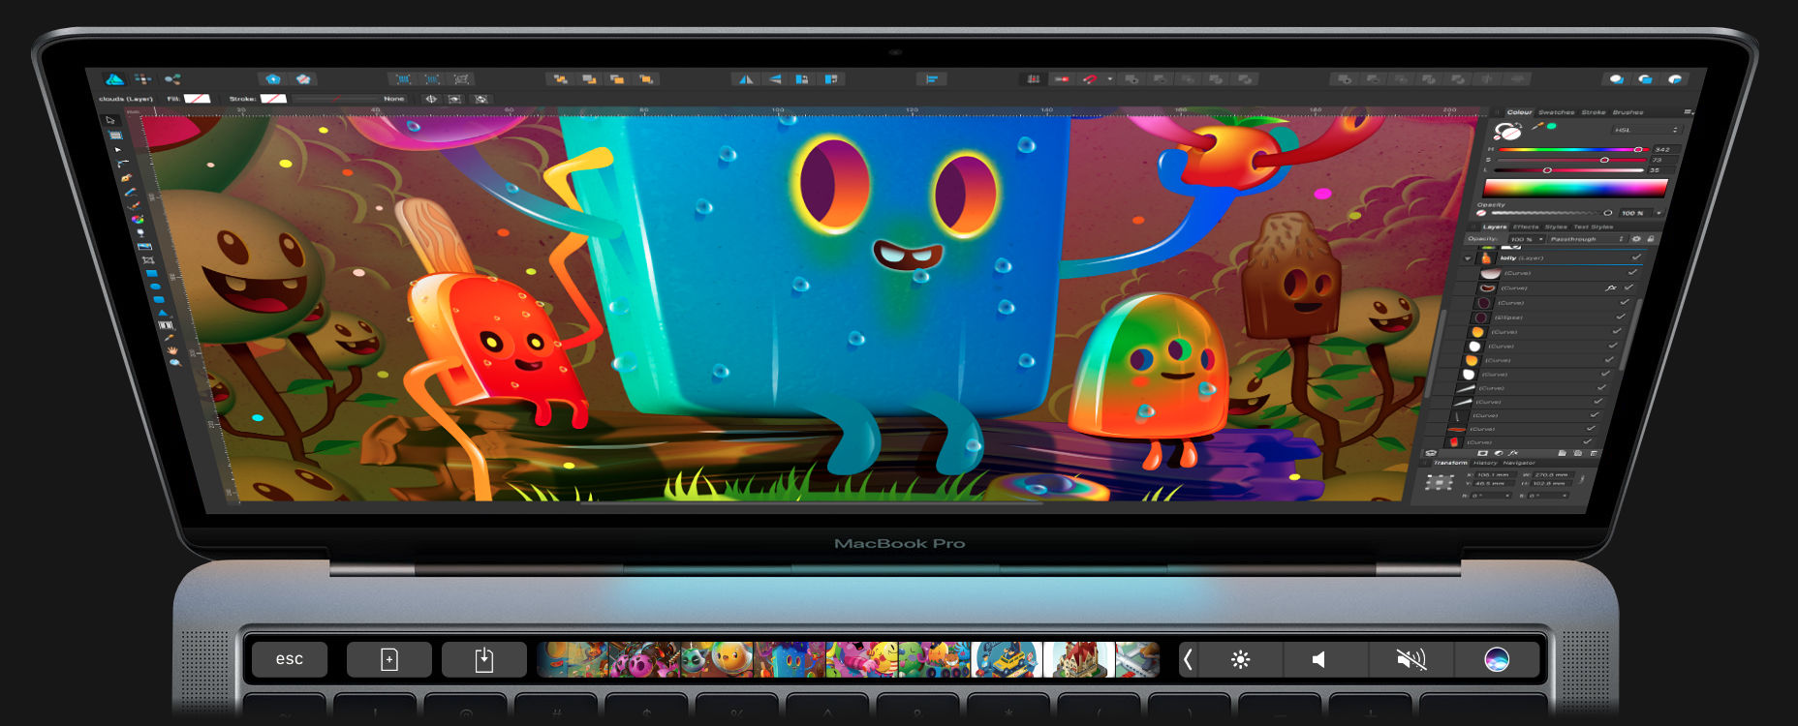The height and width of the screenshot is (726, 1798).
Task: Click the Move to Front arrange icon
Action: (646, 79)
